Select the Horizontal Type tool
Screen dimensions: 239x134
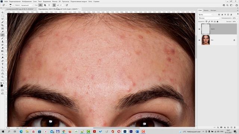pos(3,64)
